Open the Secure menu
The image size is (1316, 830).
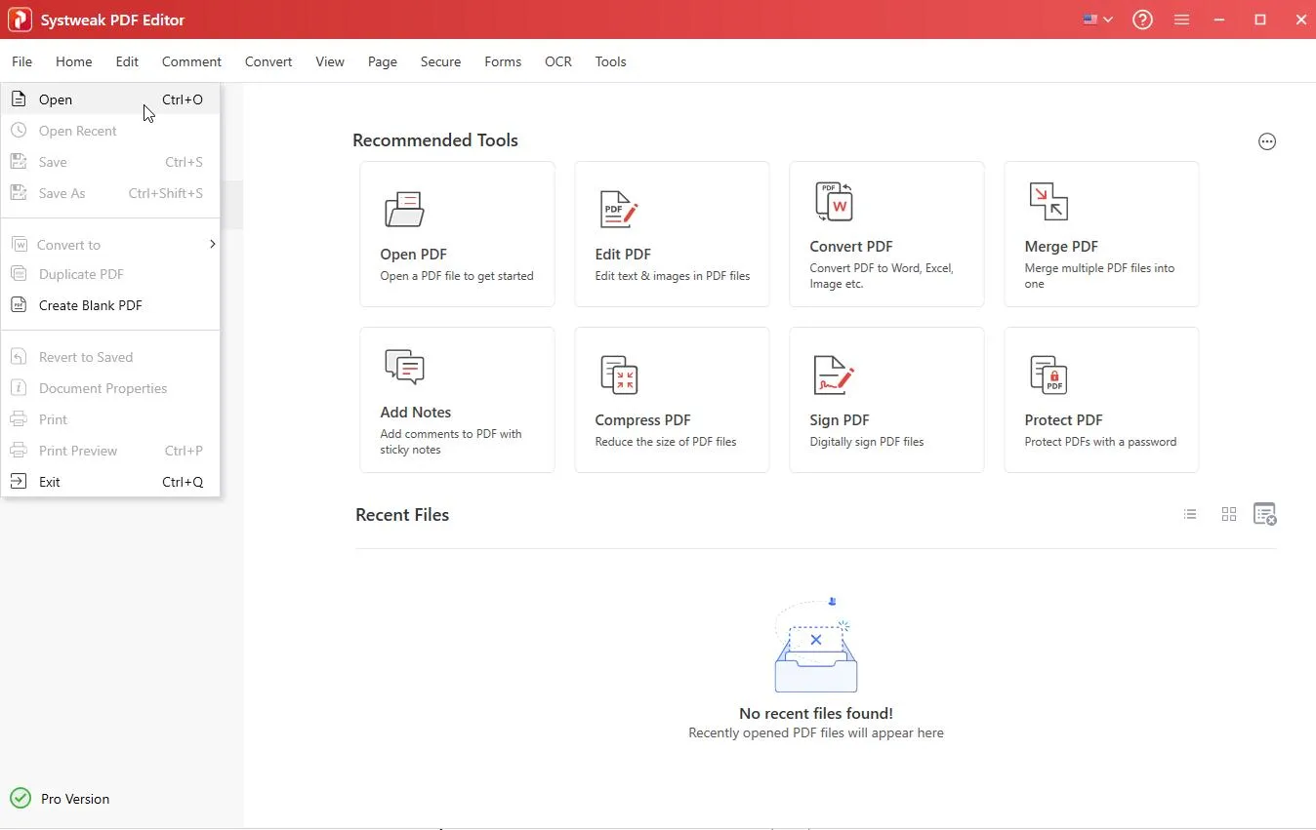(440, 61)
